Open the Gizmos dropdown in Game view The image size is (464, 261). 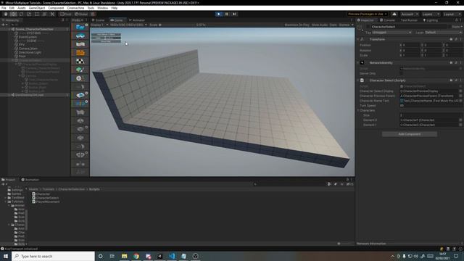(x=346, y=25)
